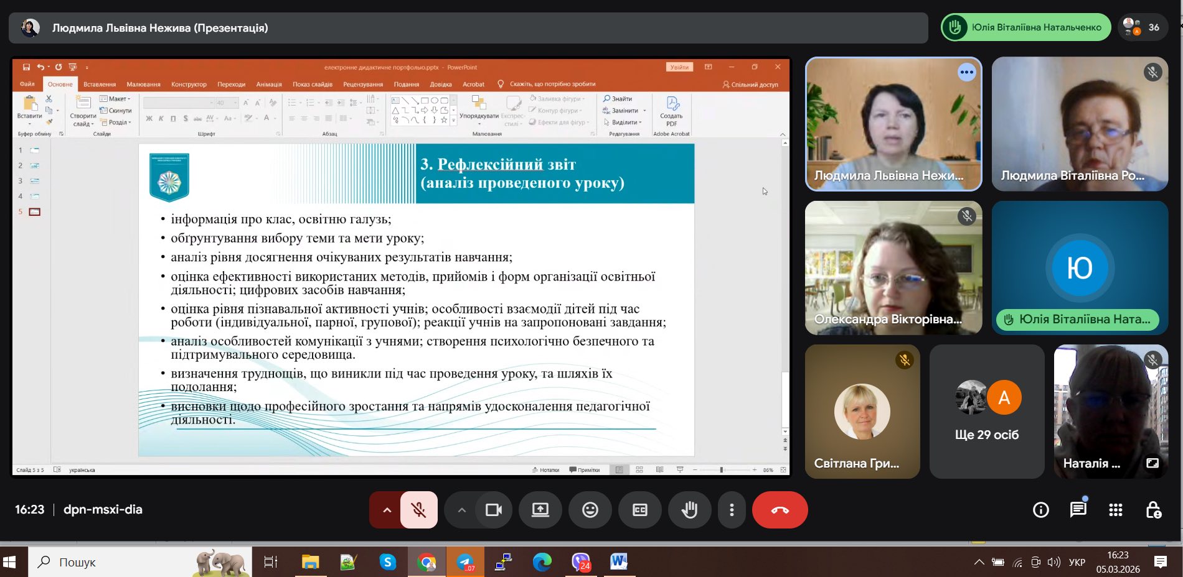The image size is (1183, 577).
Task: Open the Activities grid icon
Action: [1115, 510]
